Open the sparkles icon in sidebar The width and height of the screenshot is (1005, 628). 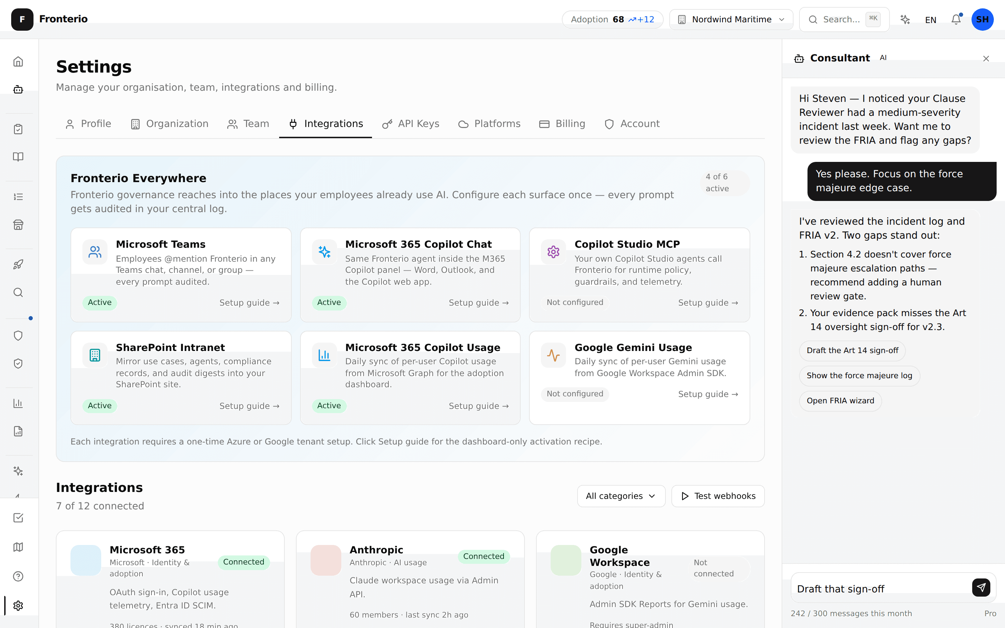18,471
